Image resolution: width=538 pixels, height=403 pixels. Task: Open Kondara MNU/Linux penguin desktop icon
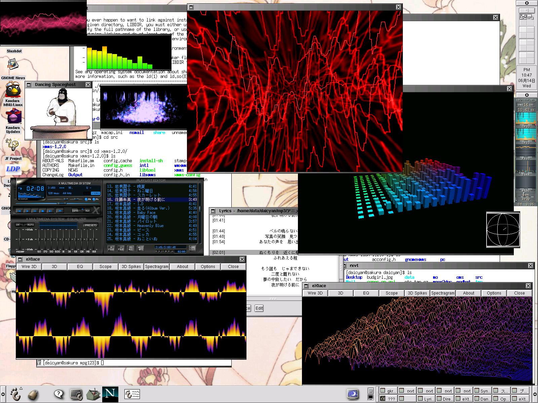click(13, 94)
